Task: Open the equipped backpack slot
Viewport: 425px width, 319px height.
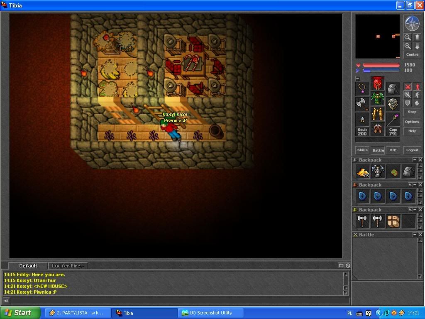Action: (x=393, y=88)
